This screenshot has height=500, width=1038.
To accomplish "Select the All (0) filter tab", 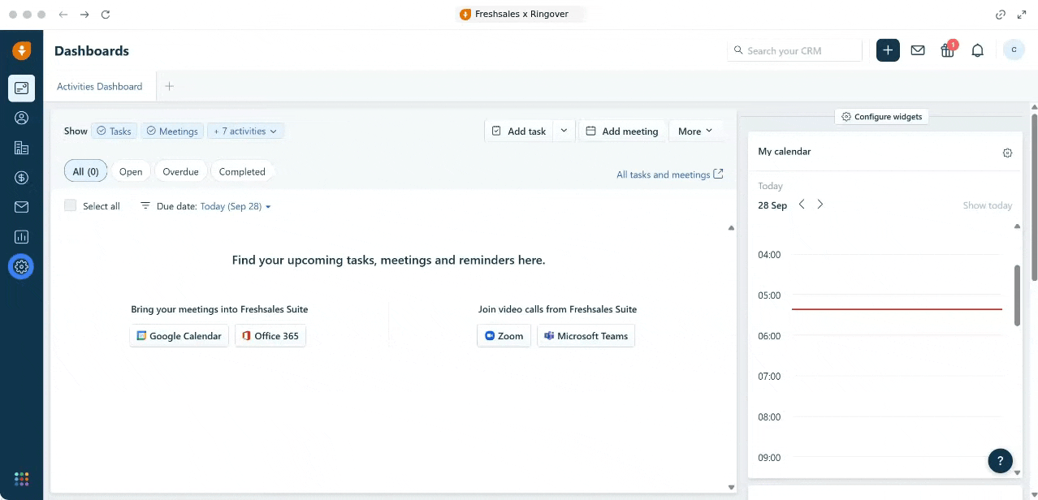I will tap(85, 171).
